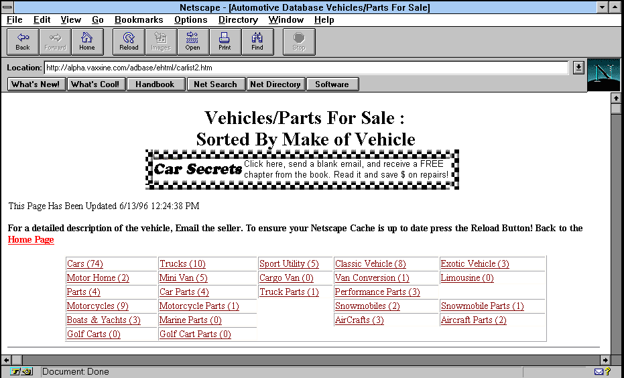Click the vertical scrollbar thumb

pyautogui.click(x=616, y=109)
